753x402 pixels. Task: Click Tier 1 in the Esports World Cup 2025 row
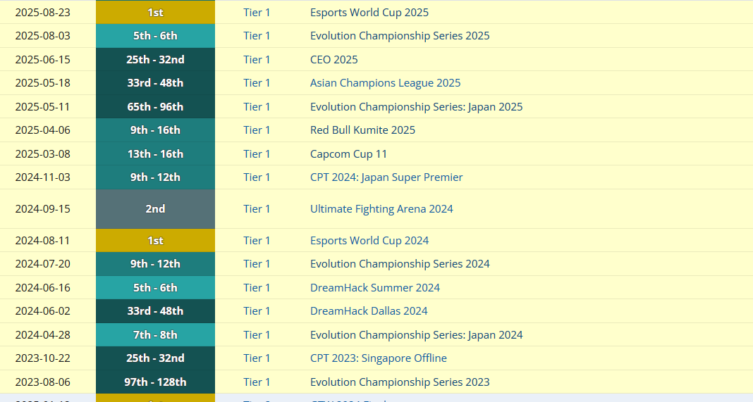[257, 13]
